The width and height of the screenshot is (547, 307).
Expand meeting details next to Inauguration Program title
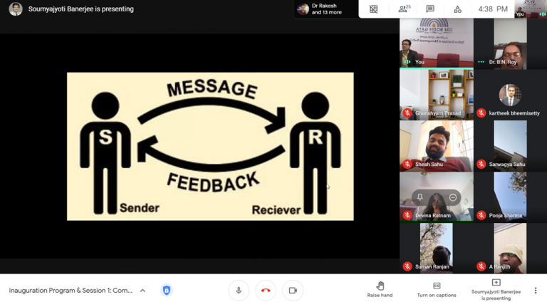coord(142,291)
